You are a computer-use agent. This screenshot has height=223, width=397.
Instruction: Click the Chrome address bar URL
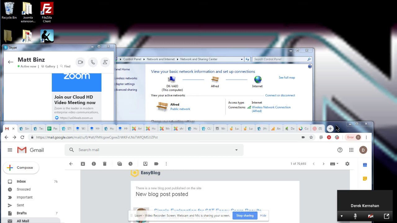pos(97,137)
